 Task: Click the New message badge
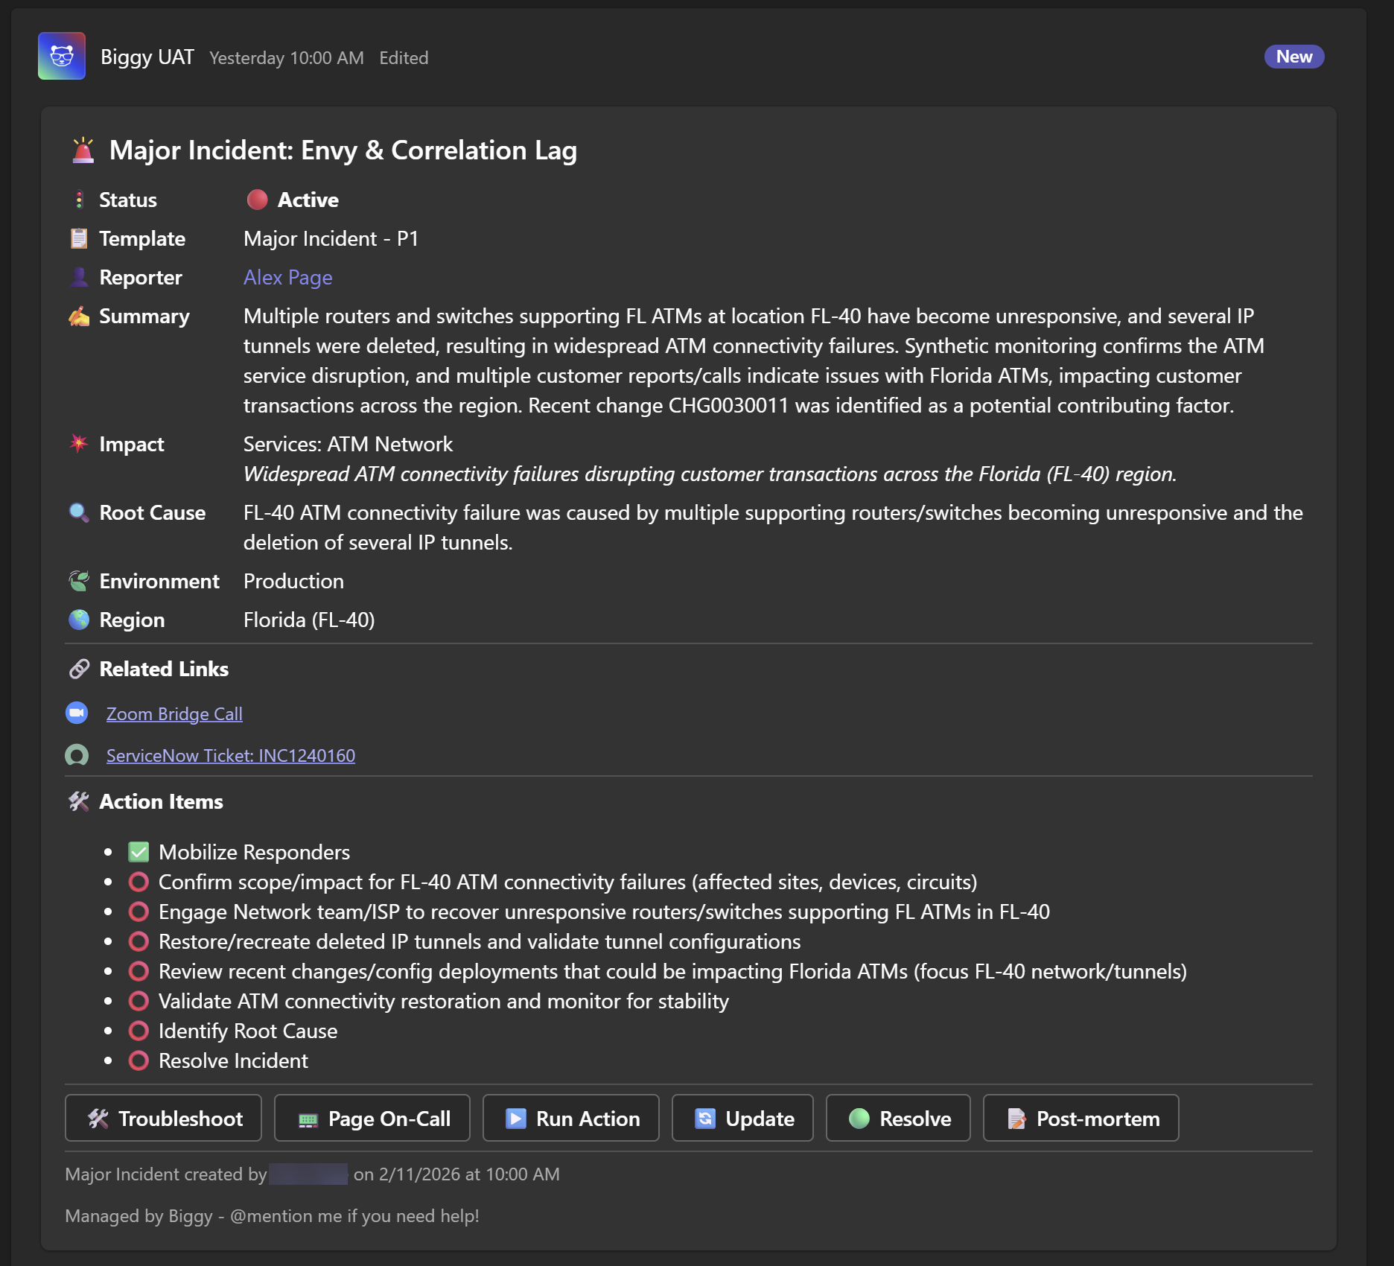click(x=1293, y=57)
